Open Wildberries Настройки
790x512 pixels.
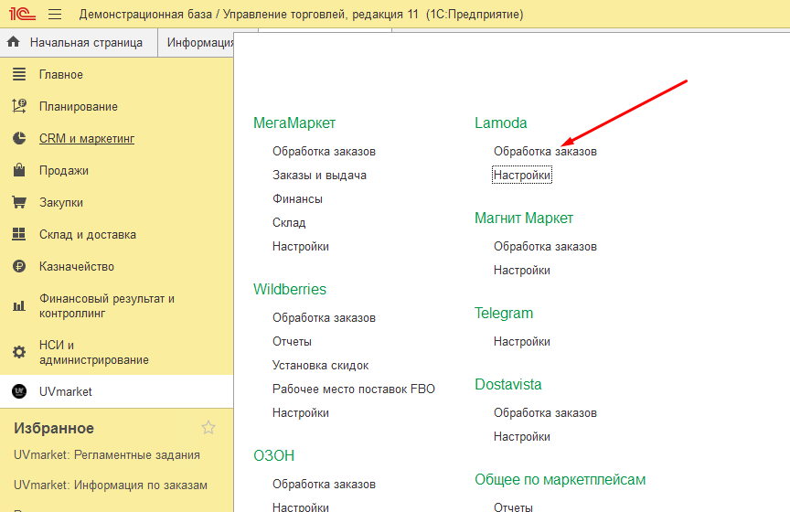tap(300, 412)
